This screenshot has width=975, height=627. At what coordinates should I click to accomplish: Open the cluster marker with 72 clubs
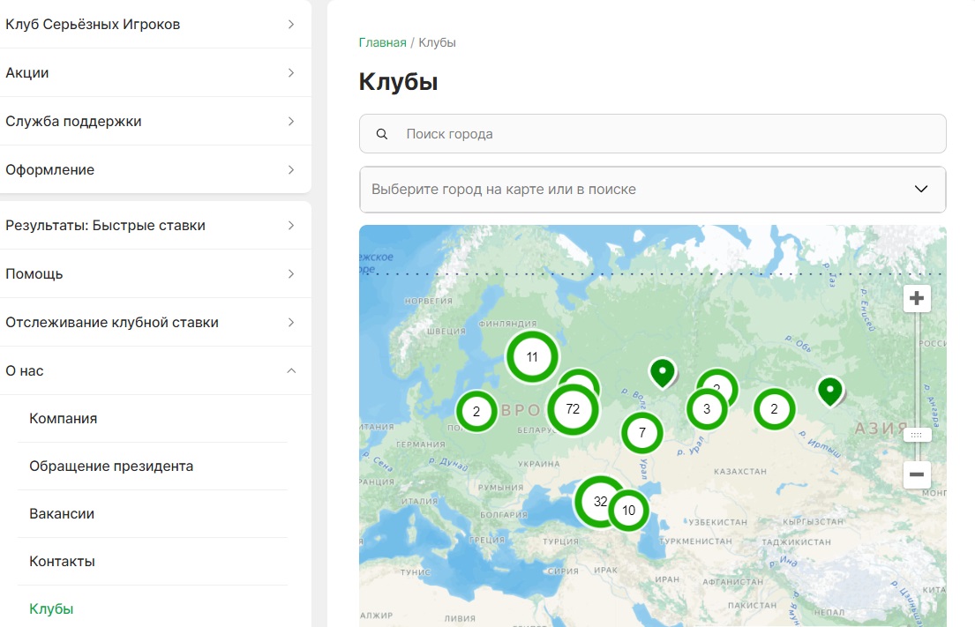[x=573, y=409]
